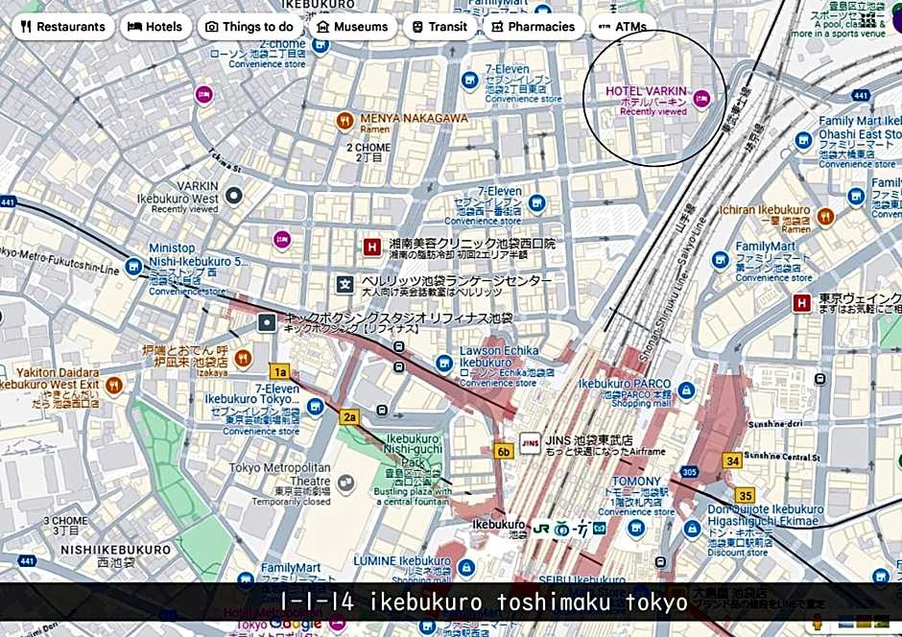This screenshot has width=902, height=637.
Task: Open the Ikebukuro PARCO shopping mall pin
Action: click(686, 391)
